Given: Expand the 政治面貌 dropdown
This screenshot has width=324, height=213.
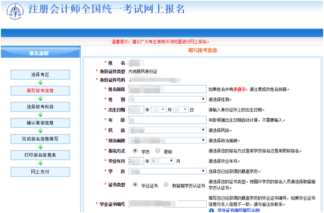Looking at the screenshot, I should pyautogui.click(x=168, y=140).
